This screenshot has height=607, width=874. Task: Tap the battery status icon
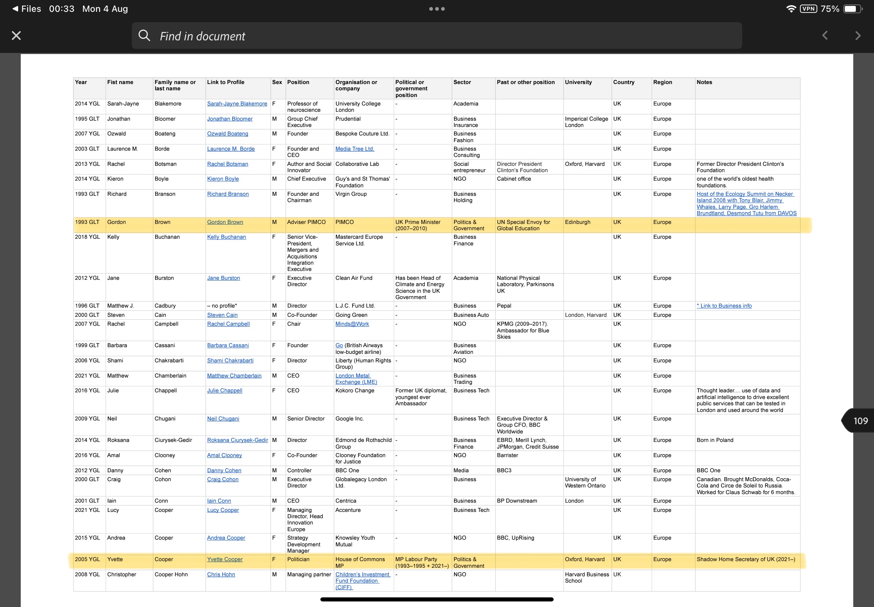tap(853, 9)
